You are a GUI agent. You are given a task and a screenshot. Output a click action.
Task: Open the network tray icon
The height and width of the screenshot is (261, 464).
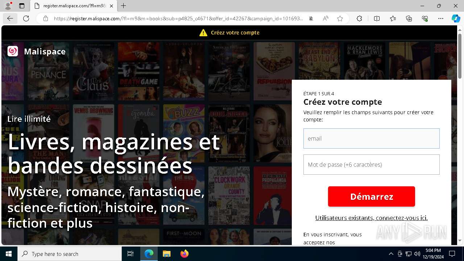[409, 254]
